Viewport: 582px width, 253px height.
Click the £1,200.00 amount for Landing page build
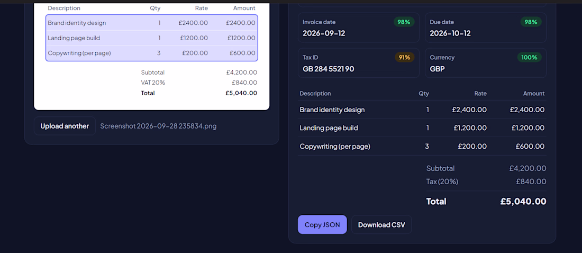[x=528, y=128]
